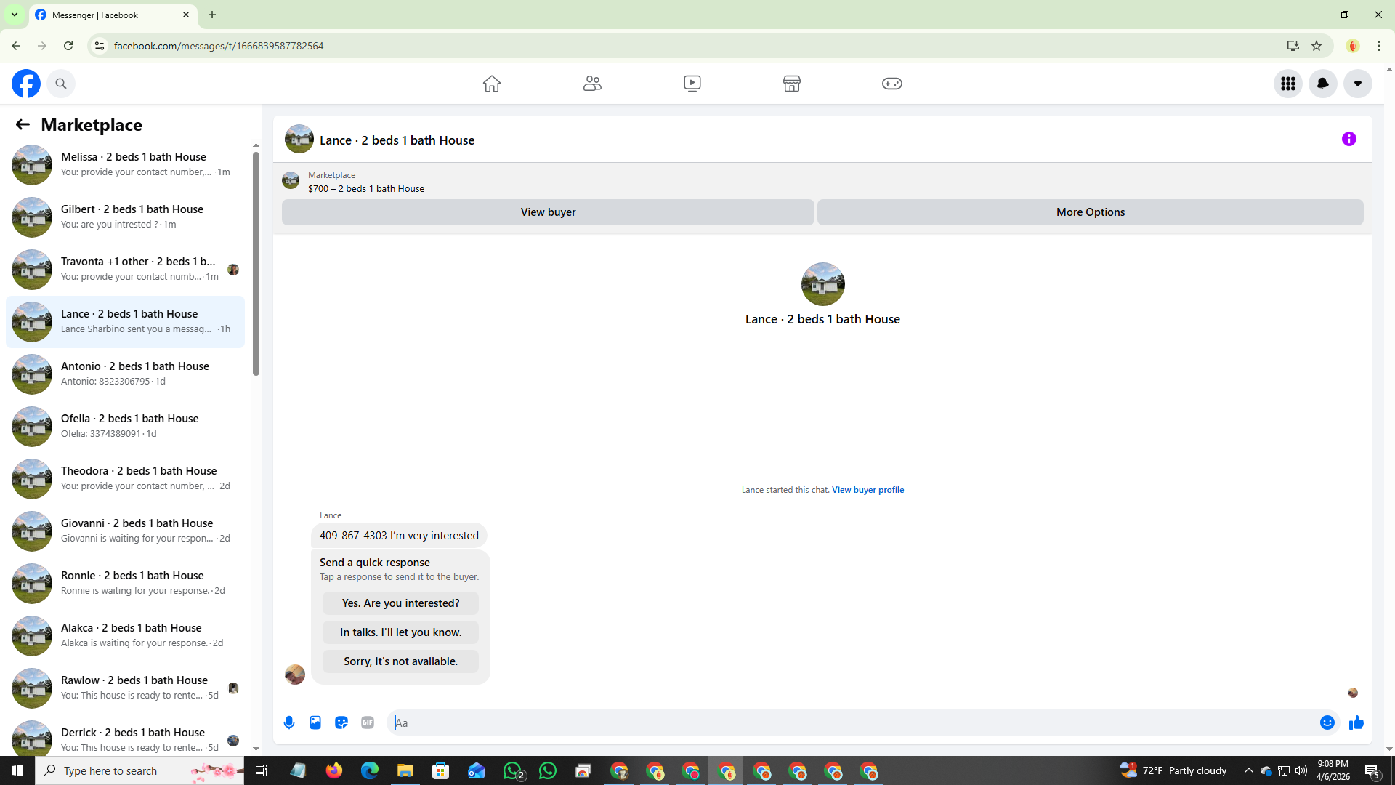Screen dimensions: 1395x785
Task: Open the weather widget showing 72°F
Action: click(1173, 770)
